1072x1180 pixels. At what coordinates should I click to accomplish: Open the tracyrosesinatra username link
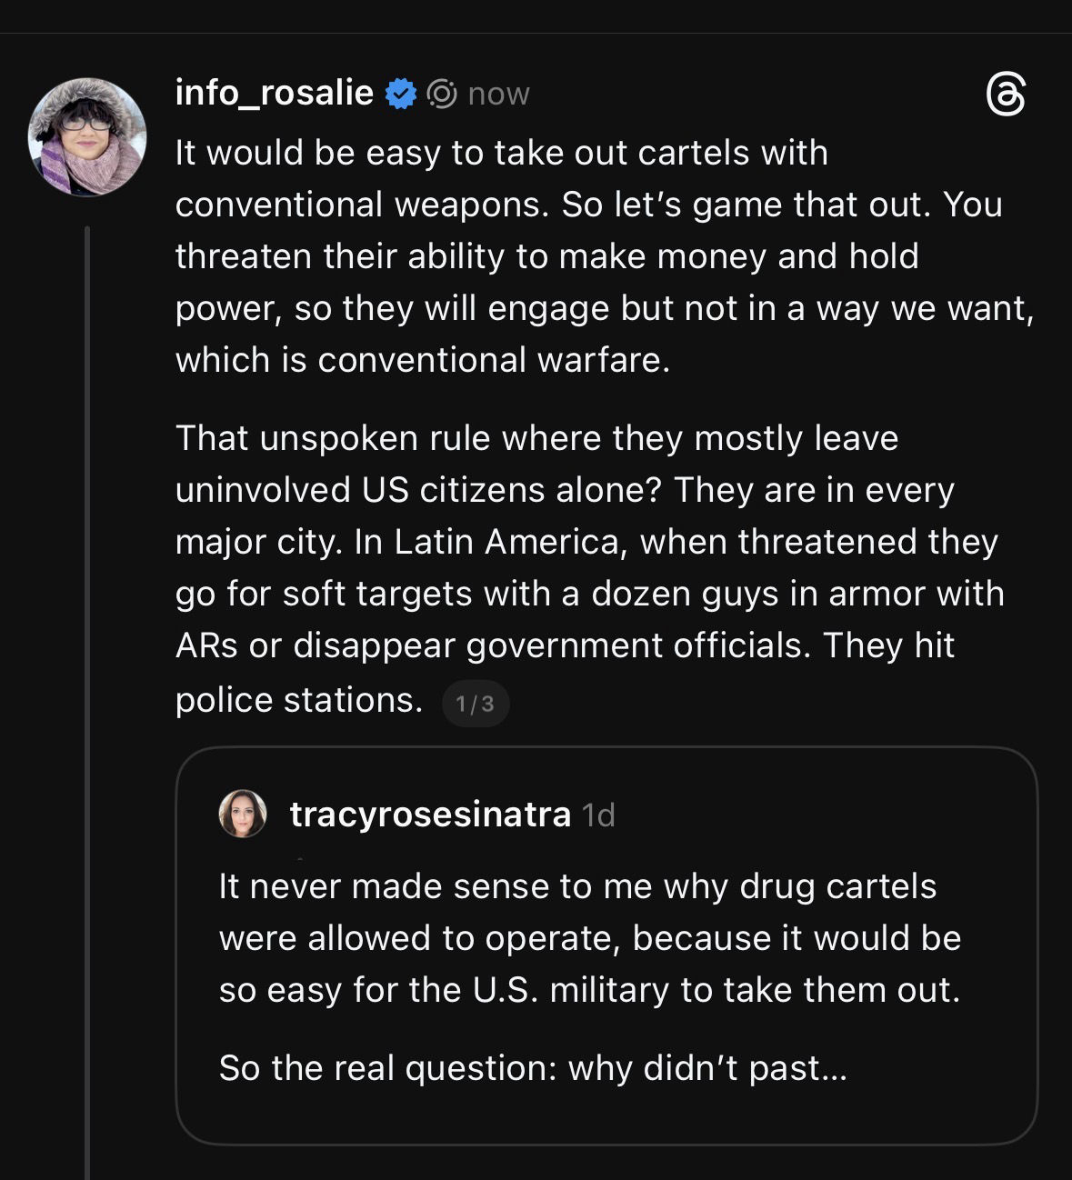pyautogui.click(x=430, y=815)
